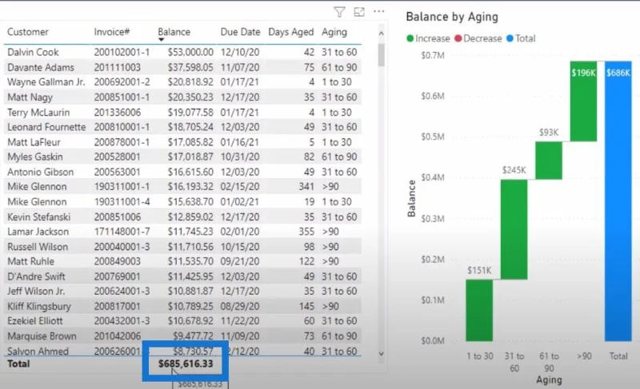Select the blue $686K Total bar
The width and height of the screenshot is (640, 389).
618,200
